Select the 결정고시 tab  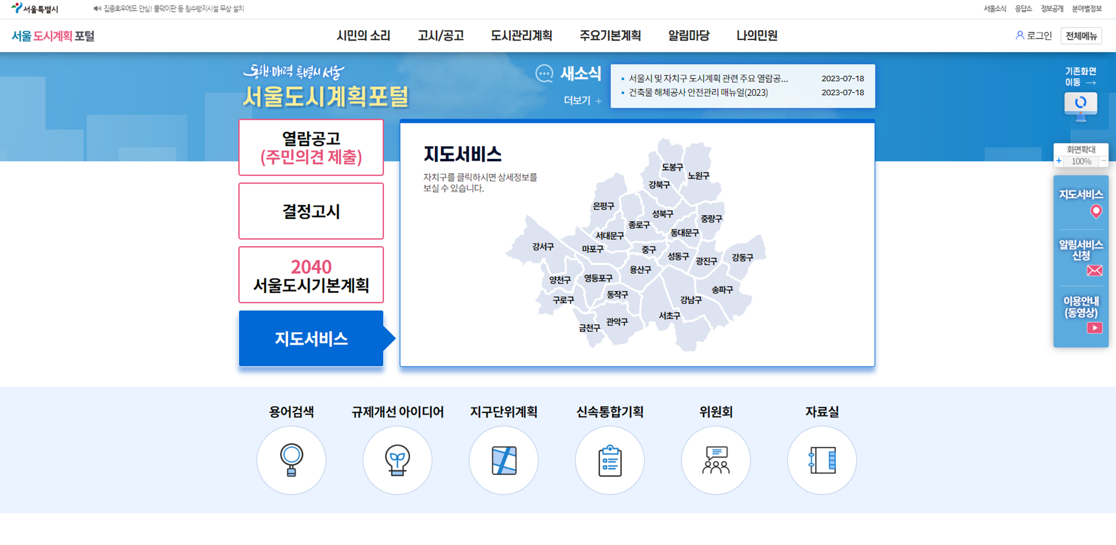tap(311, 211)
